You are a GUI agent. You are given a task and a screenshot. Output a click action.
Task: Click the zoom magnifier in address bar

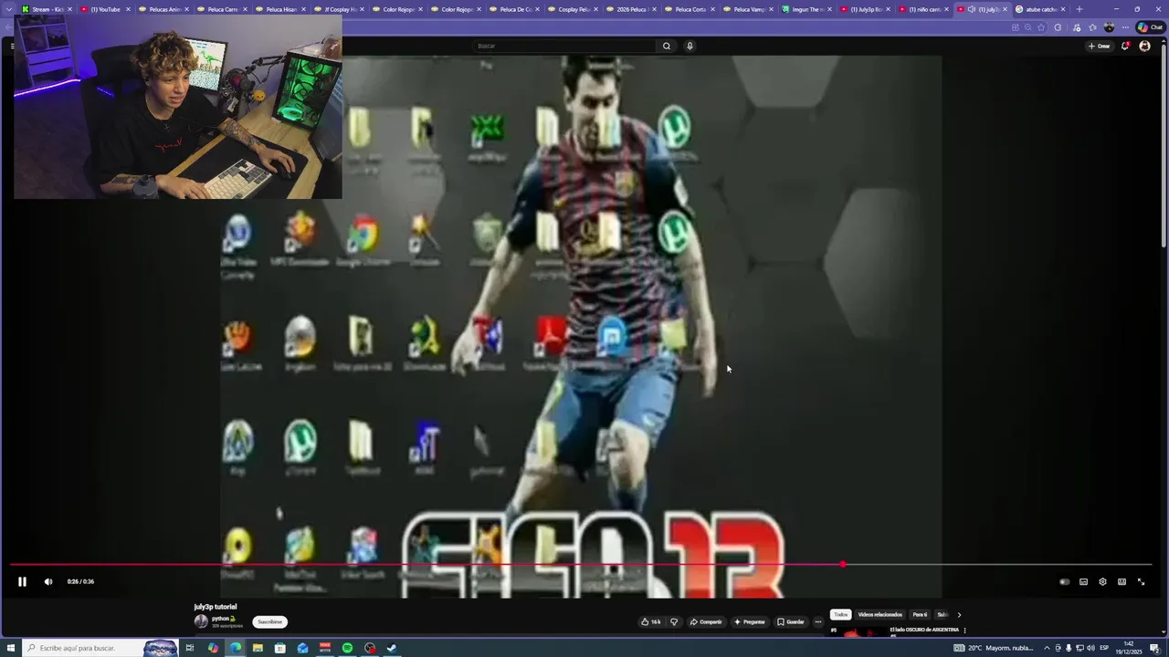(1028, 27)
